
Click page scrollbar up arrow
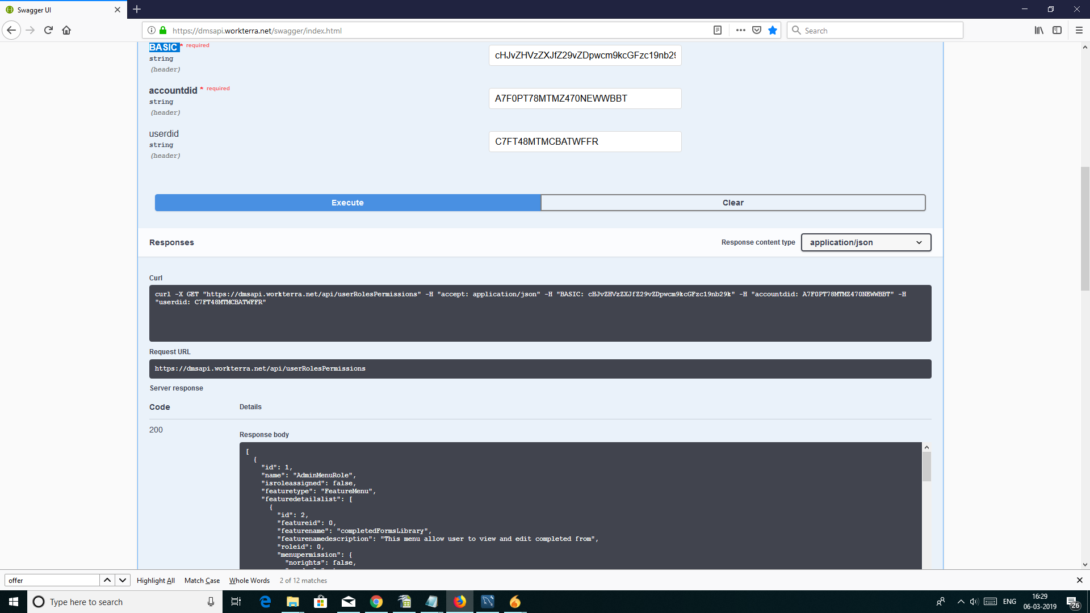(x=1085, y=47)
